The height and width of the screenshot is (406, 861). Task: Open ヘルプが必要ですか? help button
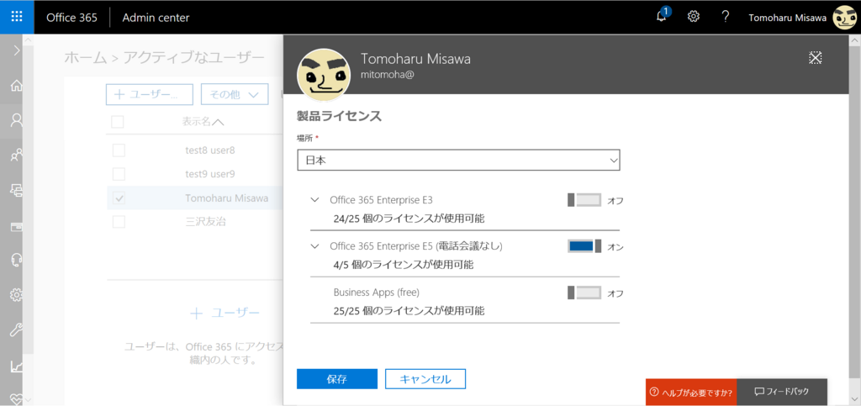tap(691, 392)
